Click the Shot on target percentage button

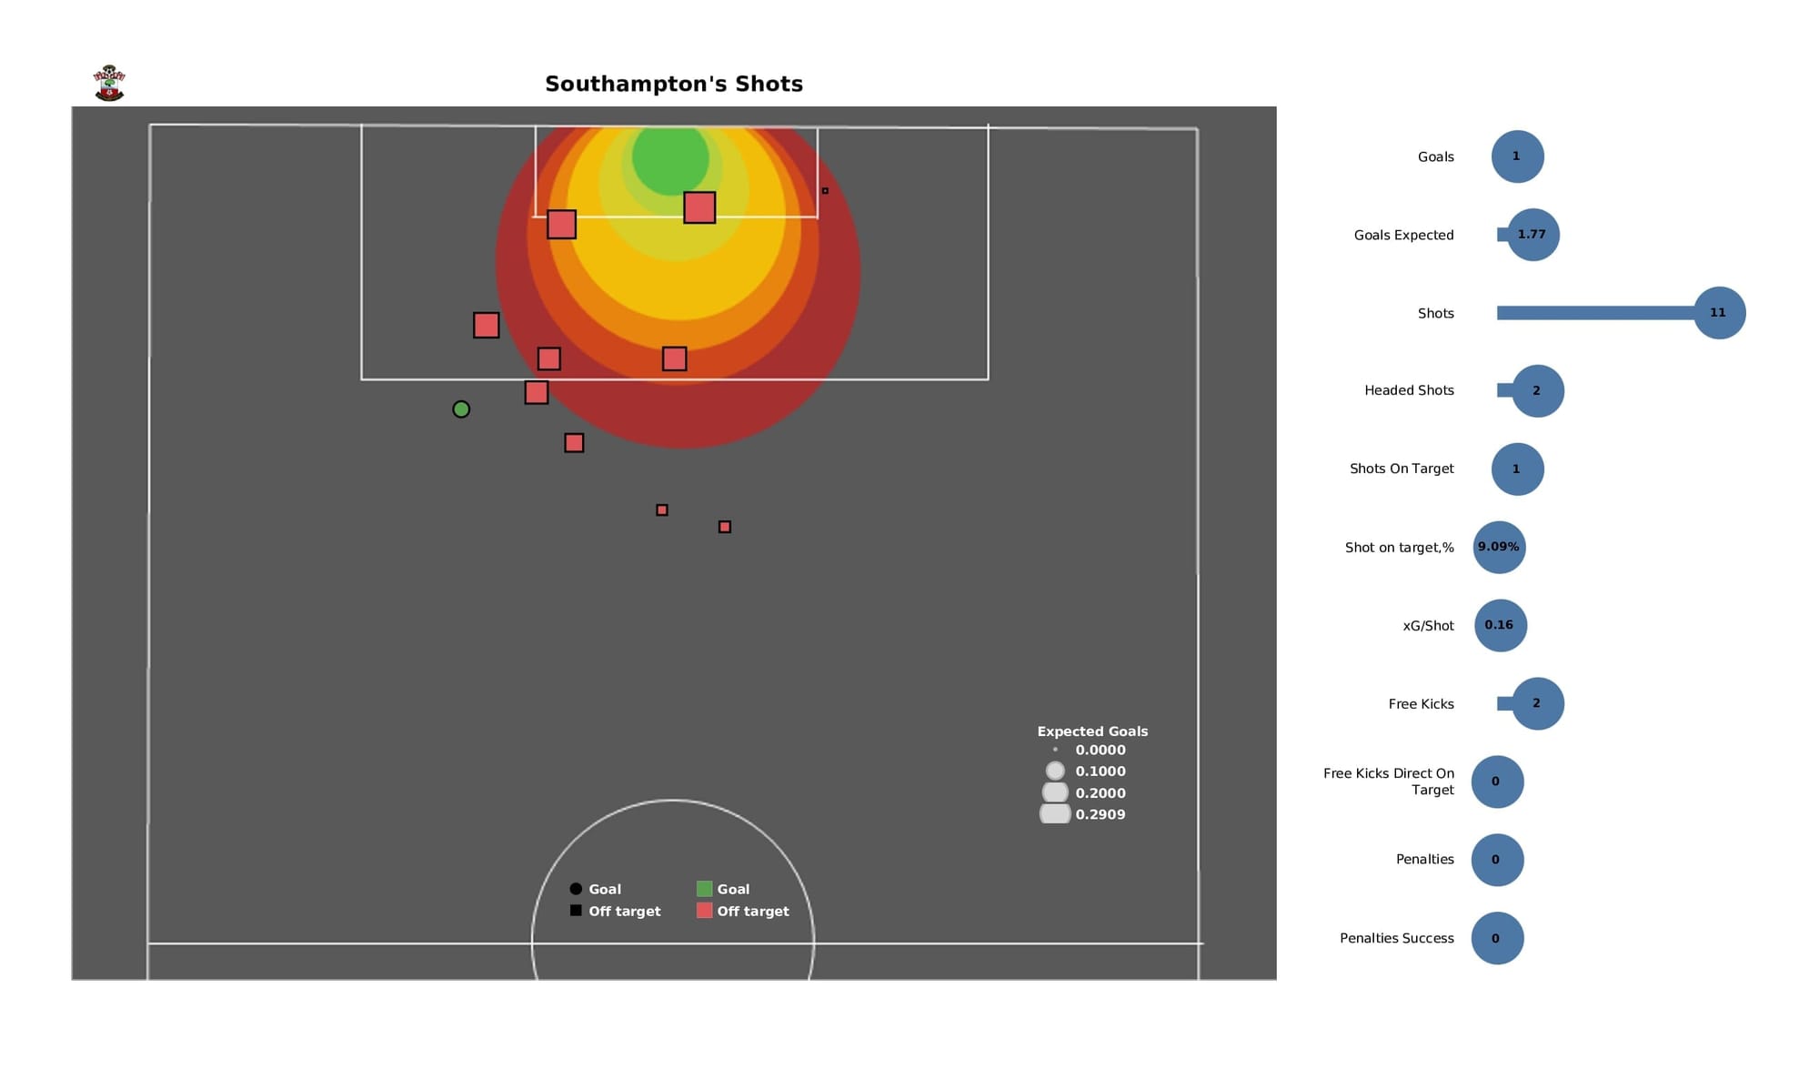click(1500, 546)
